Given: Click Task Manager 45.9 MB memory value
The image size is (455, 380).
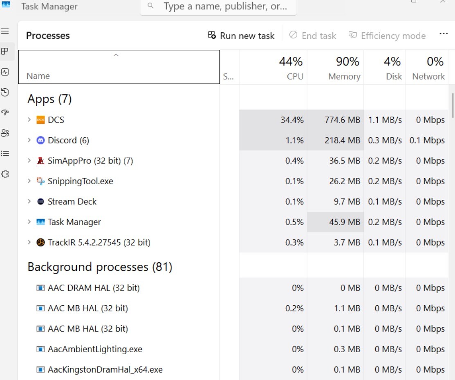Looking at the screenshot, I should [x=345, y=222].
